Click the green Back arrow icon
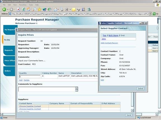Viewport: 161px width, 120px height. click(x=4, y=9)
